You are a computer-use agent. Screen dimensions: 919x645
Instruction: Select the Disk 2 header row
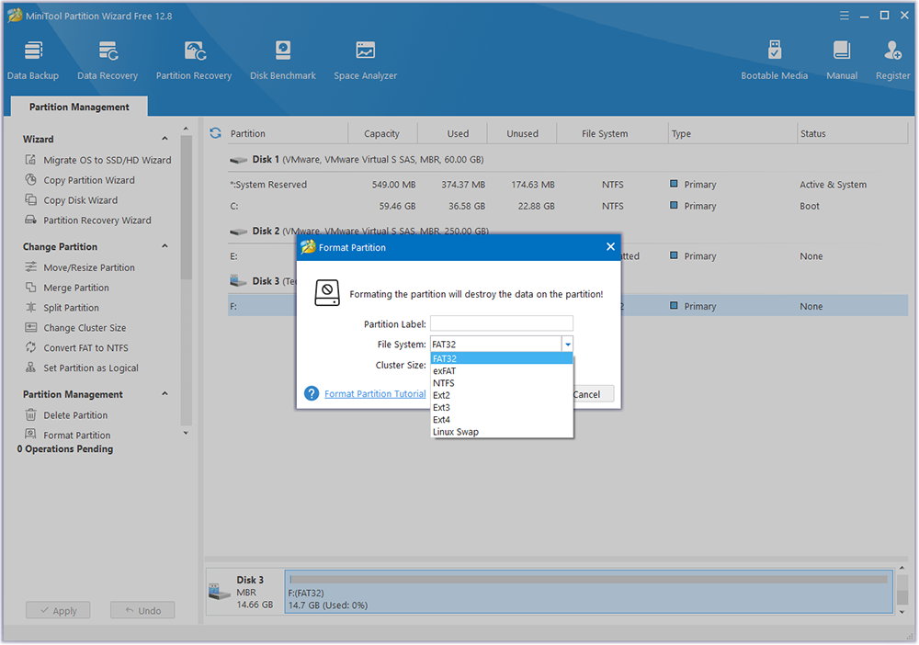click(x=568, y=231)
